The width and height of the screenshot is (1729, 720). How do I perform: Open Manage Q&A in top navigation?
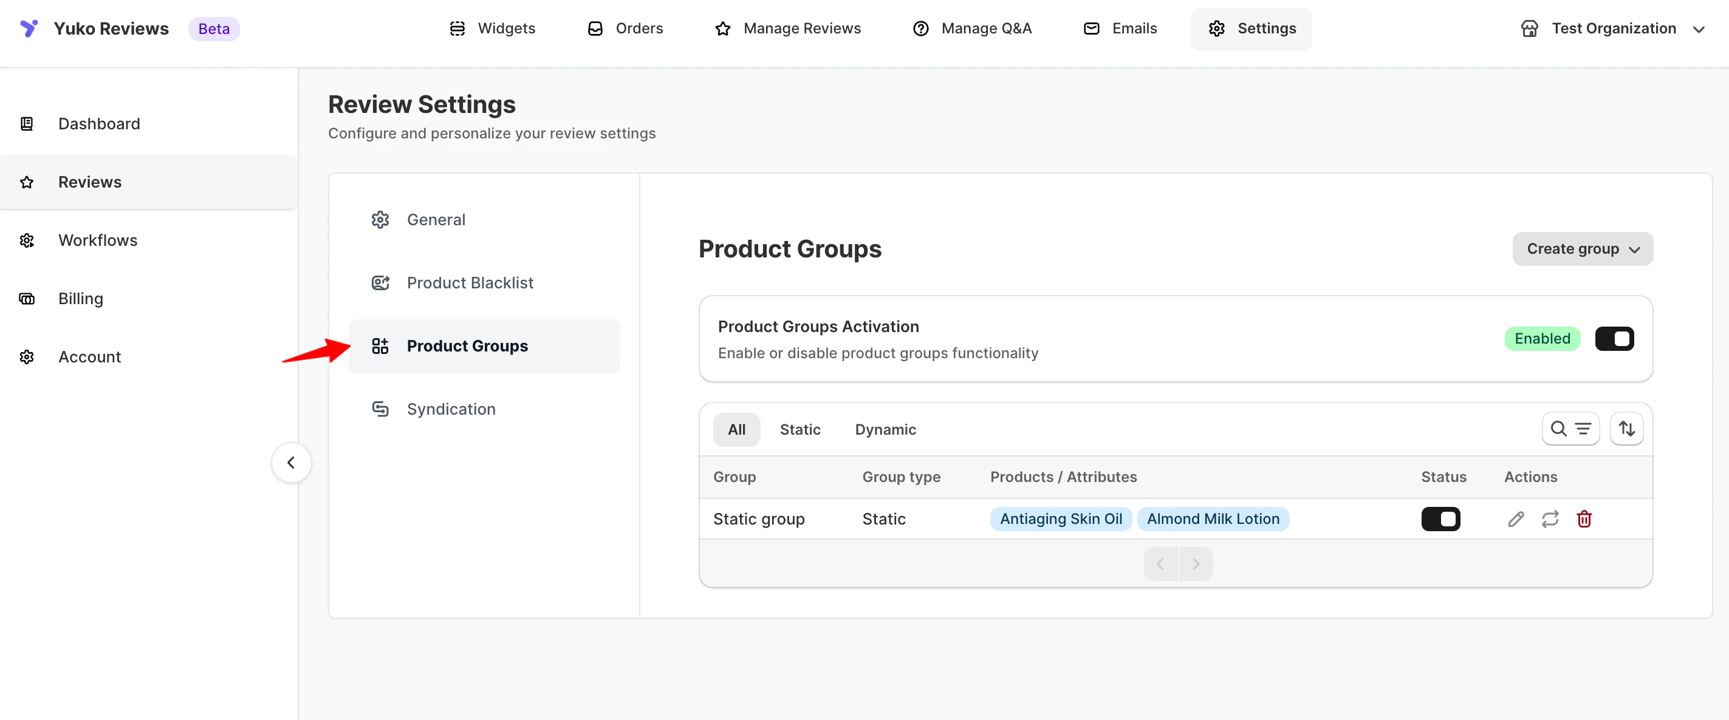(972, 28)
